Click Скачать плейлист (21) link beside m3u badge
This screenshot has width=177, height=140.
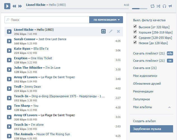[149, 53]
